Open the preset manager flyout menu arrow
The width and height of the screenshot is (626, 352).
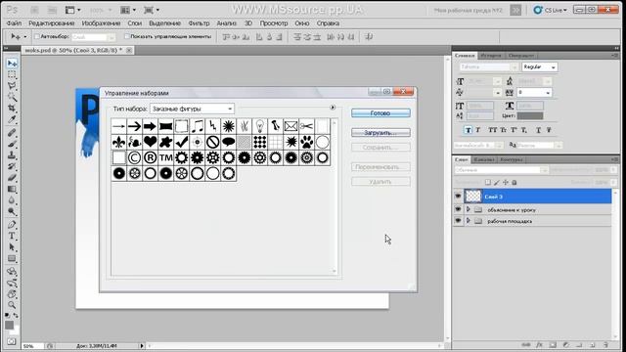tap(333, 108)
